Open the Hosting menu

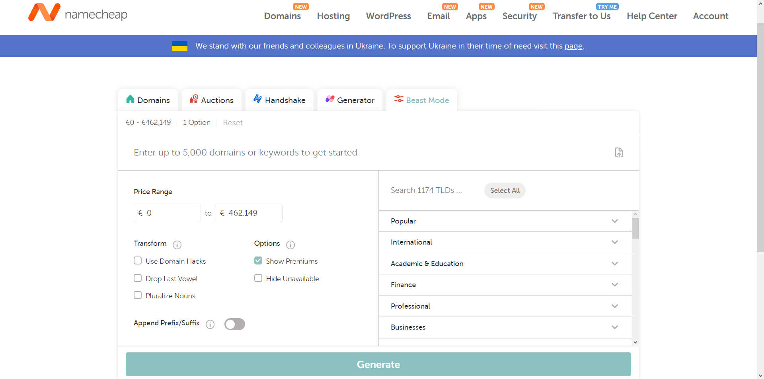coord(333,16)
